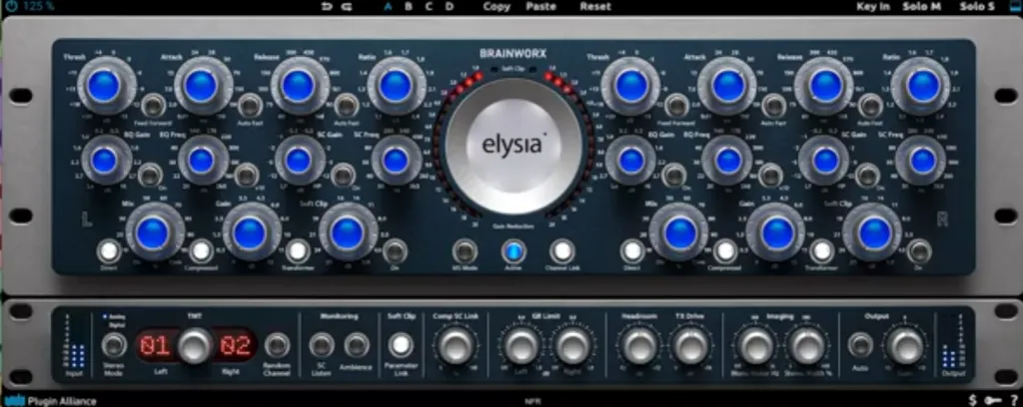Click the undo arrow in top bar

327,7
